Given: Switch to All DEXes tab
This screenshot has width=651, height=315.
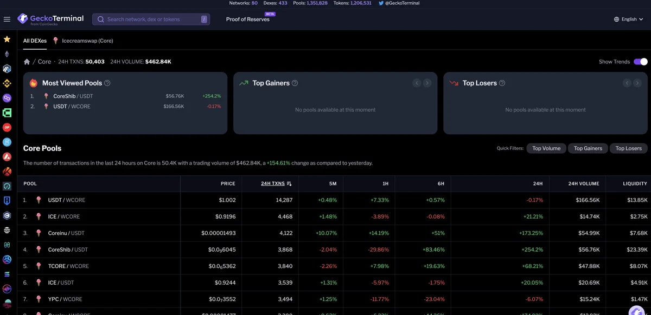Looking at the screenshot, I should click(x=35, y=41).
